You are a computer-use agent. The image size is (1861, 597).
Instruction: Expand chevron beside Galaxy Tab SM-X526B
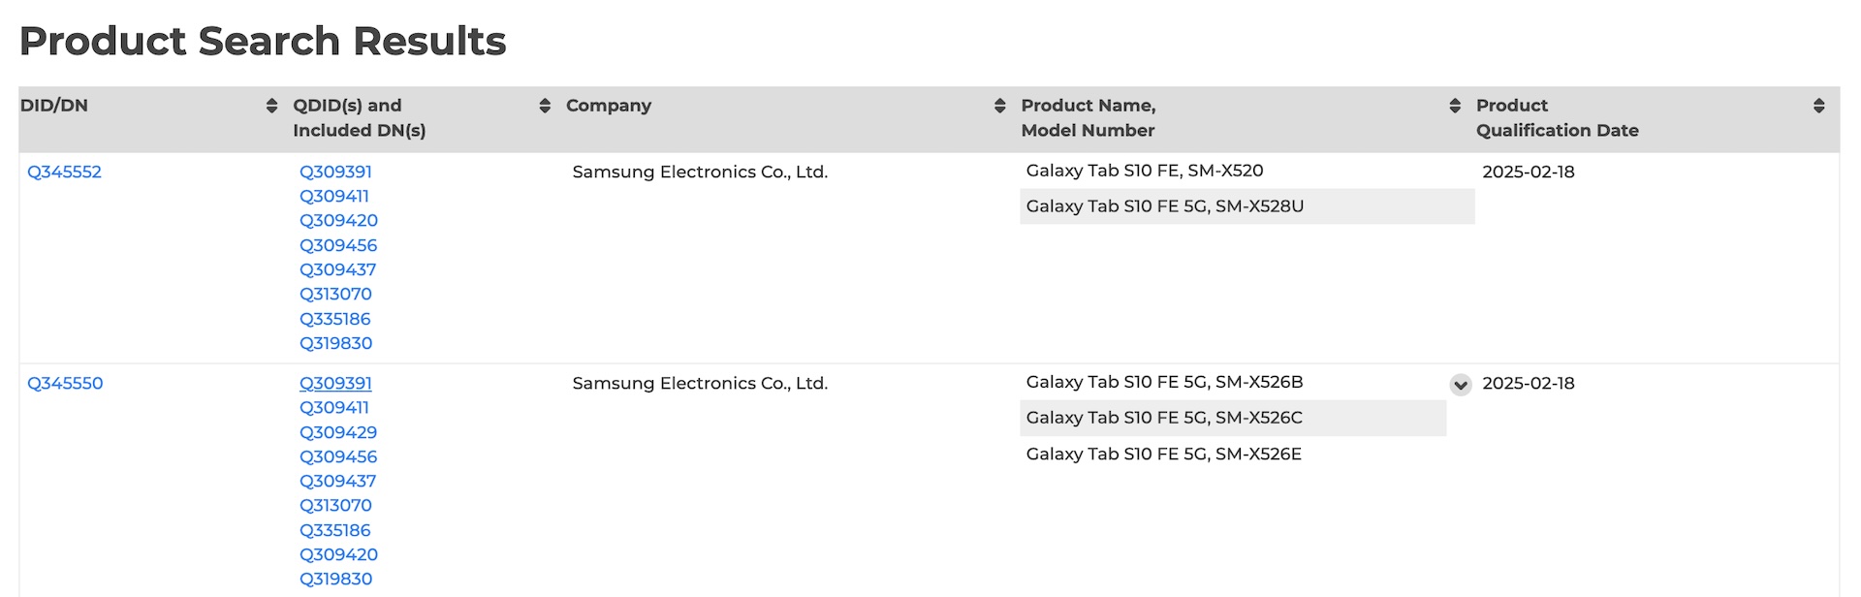pyautogui.click(x=1461, y=385)
